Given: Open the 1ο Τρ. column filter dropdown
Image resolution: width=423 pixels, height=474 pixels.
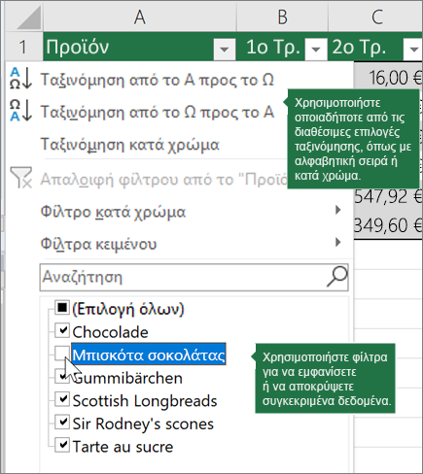Looking at the screenshot, I should pyautogui.click(x=315, y=49).
